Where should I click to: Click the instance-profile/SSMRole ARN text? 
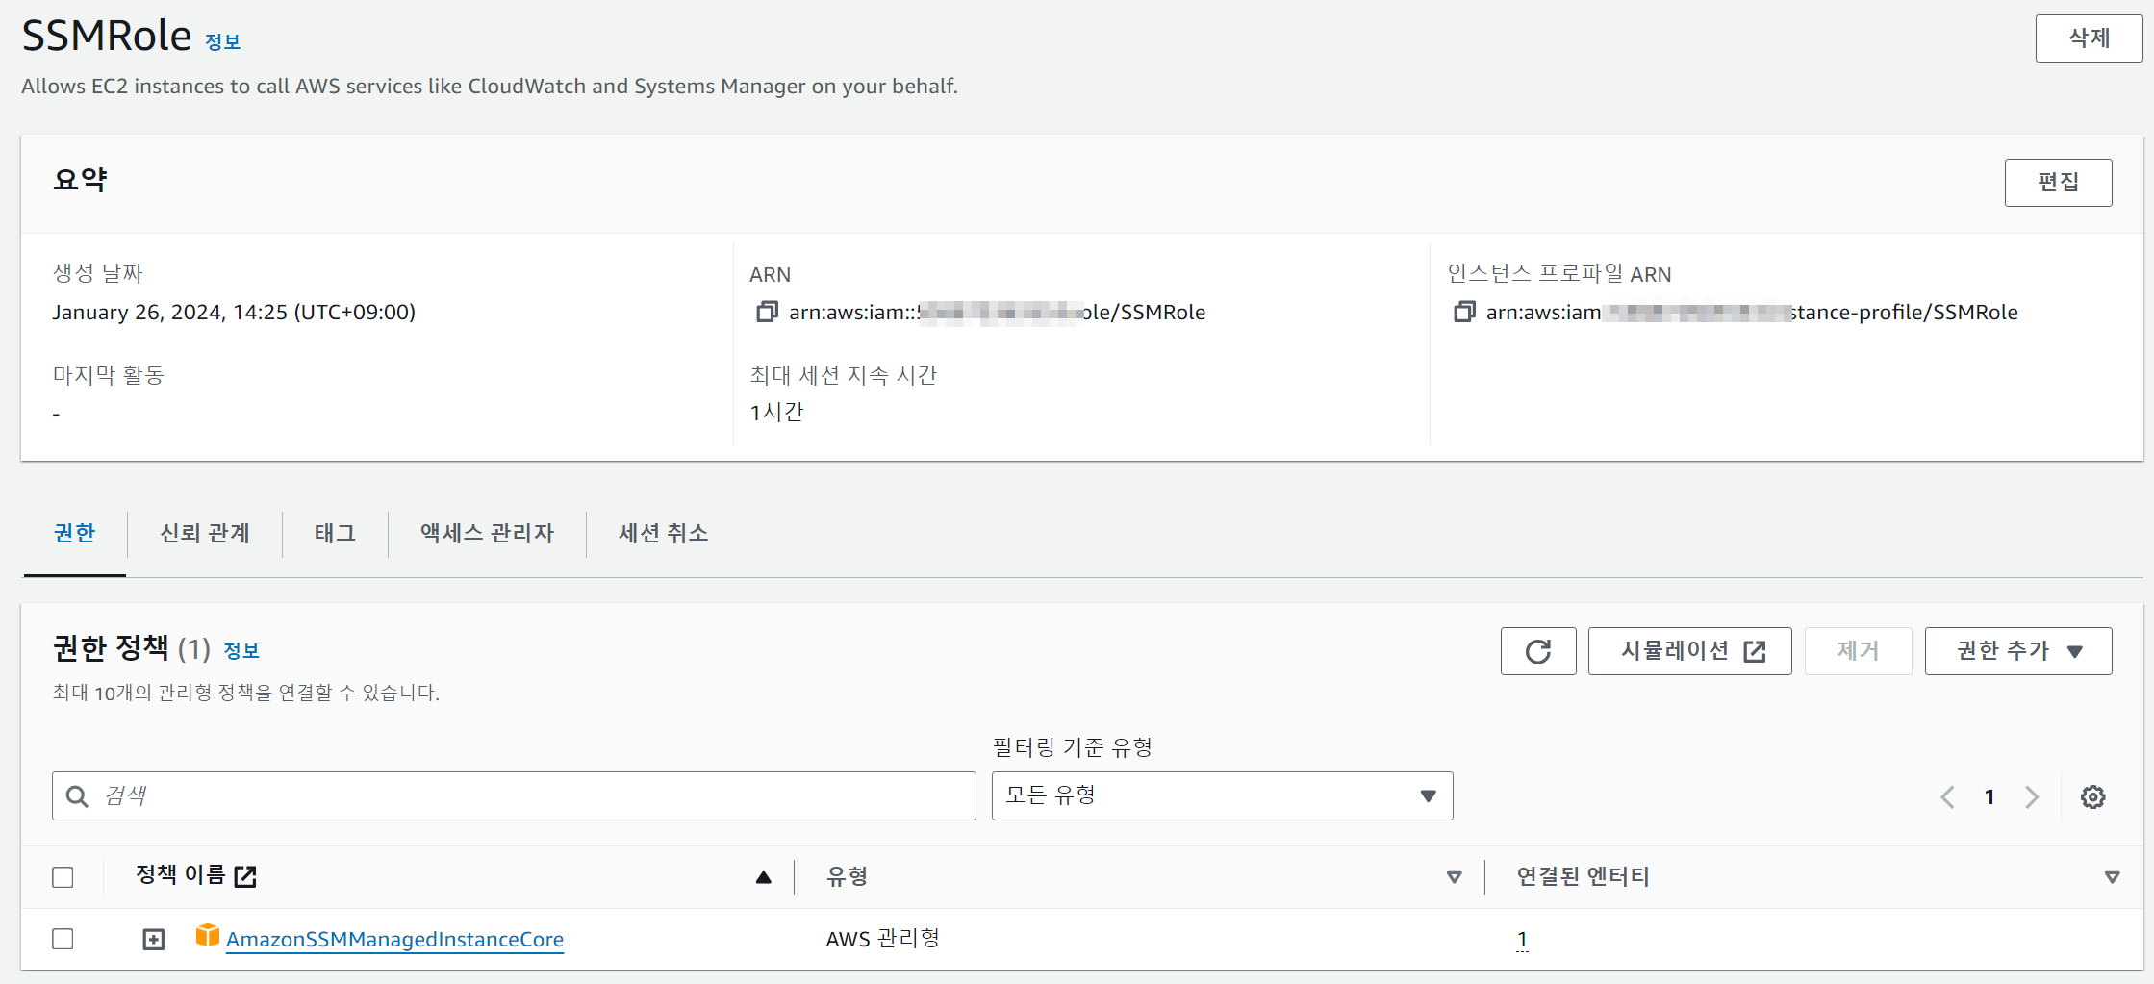click(1752, 313)
